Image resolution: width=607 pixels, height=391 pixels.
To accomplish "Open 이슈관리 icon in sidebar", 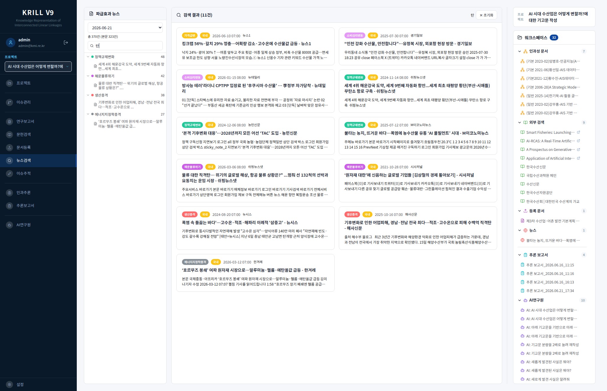I will point(9,102).
